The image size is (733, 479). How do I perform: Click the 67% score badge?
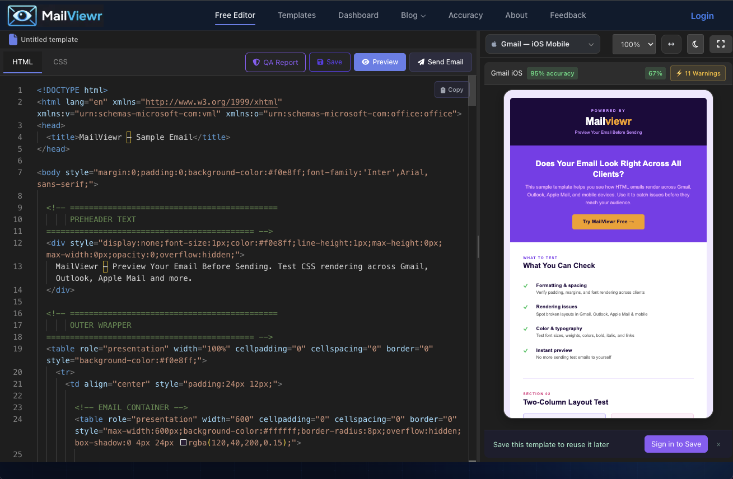(655, 73)
